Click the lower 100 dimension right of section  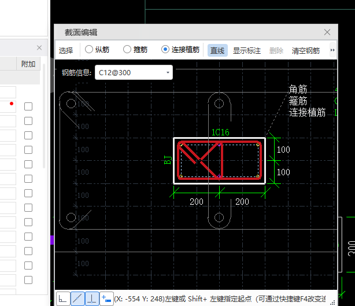[283, 172]
